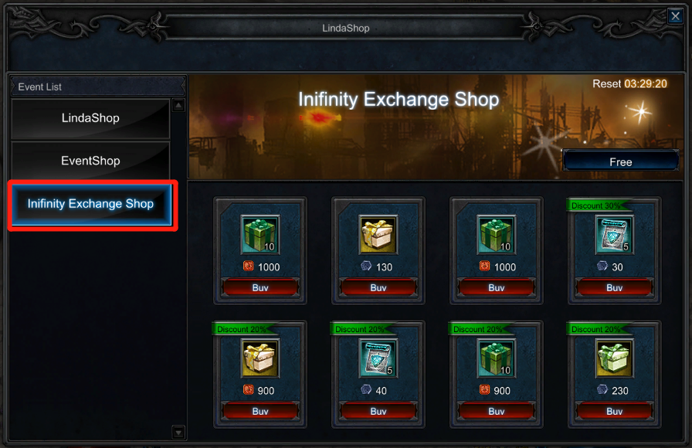Close the LindaShop window
The height and width of the screenshot is (448, 692).
pos(675,16)
